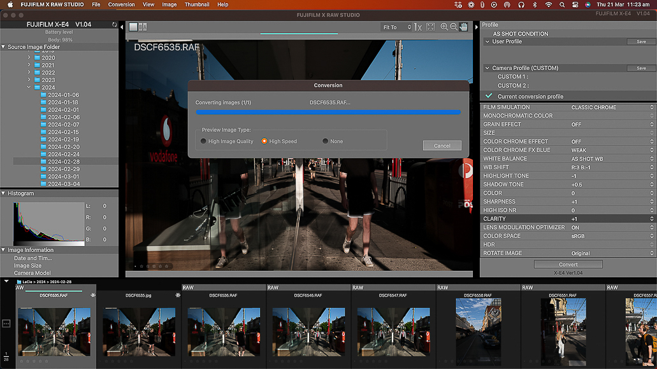This screenshot has width=657, height=369.
Task: Click the Siri icon in menu bar
Action: coord(588,4)
